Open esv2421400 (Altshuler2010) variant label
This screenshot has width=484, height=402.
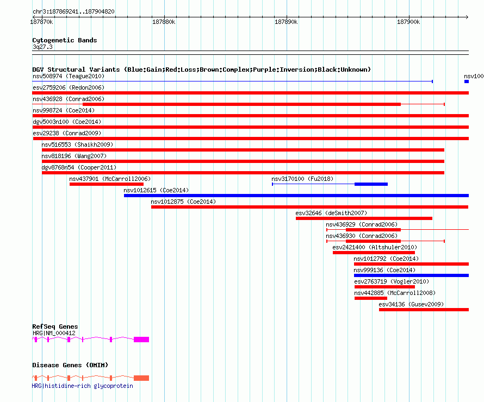click(375, 247)
